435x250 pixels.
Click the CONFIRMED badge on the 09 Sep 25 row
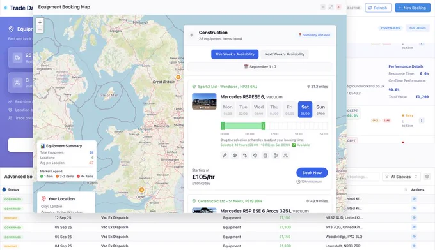pyautogui.click(x=13, y=227)
